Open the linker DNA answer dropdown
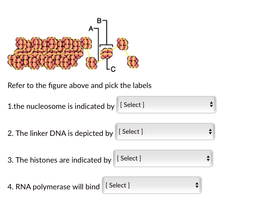This screenshot has height=215, width=260. coord(165,131)
